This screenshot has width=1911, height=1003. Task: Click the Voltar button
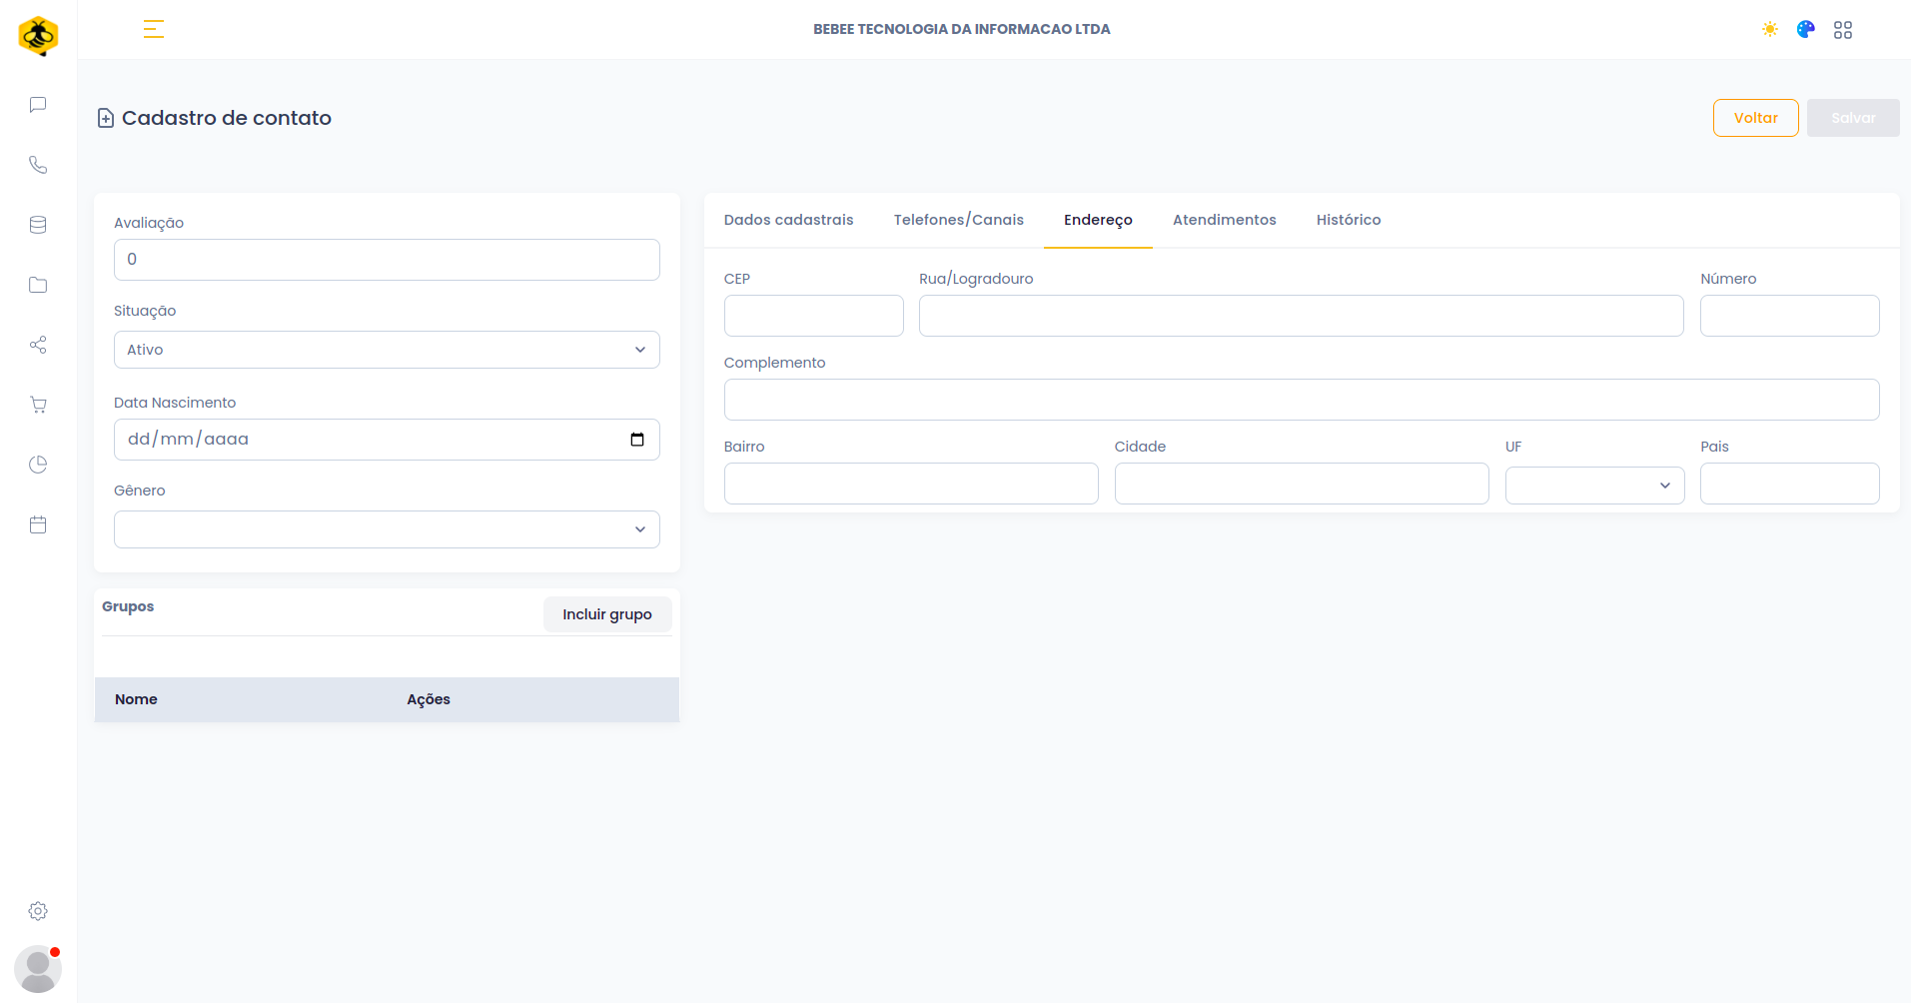(1755, 118)
